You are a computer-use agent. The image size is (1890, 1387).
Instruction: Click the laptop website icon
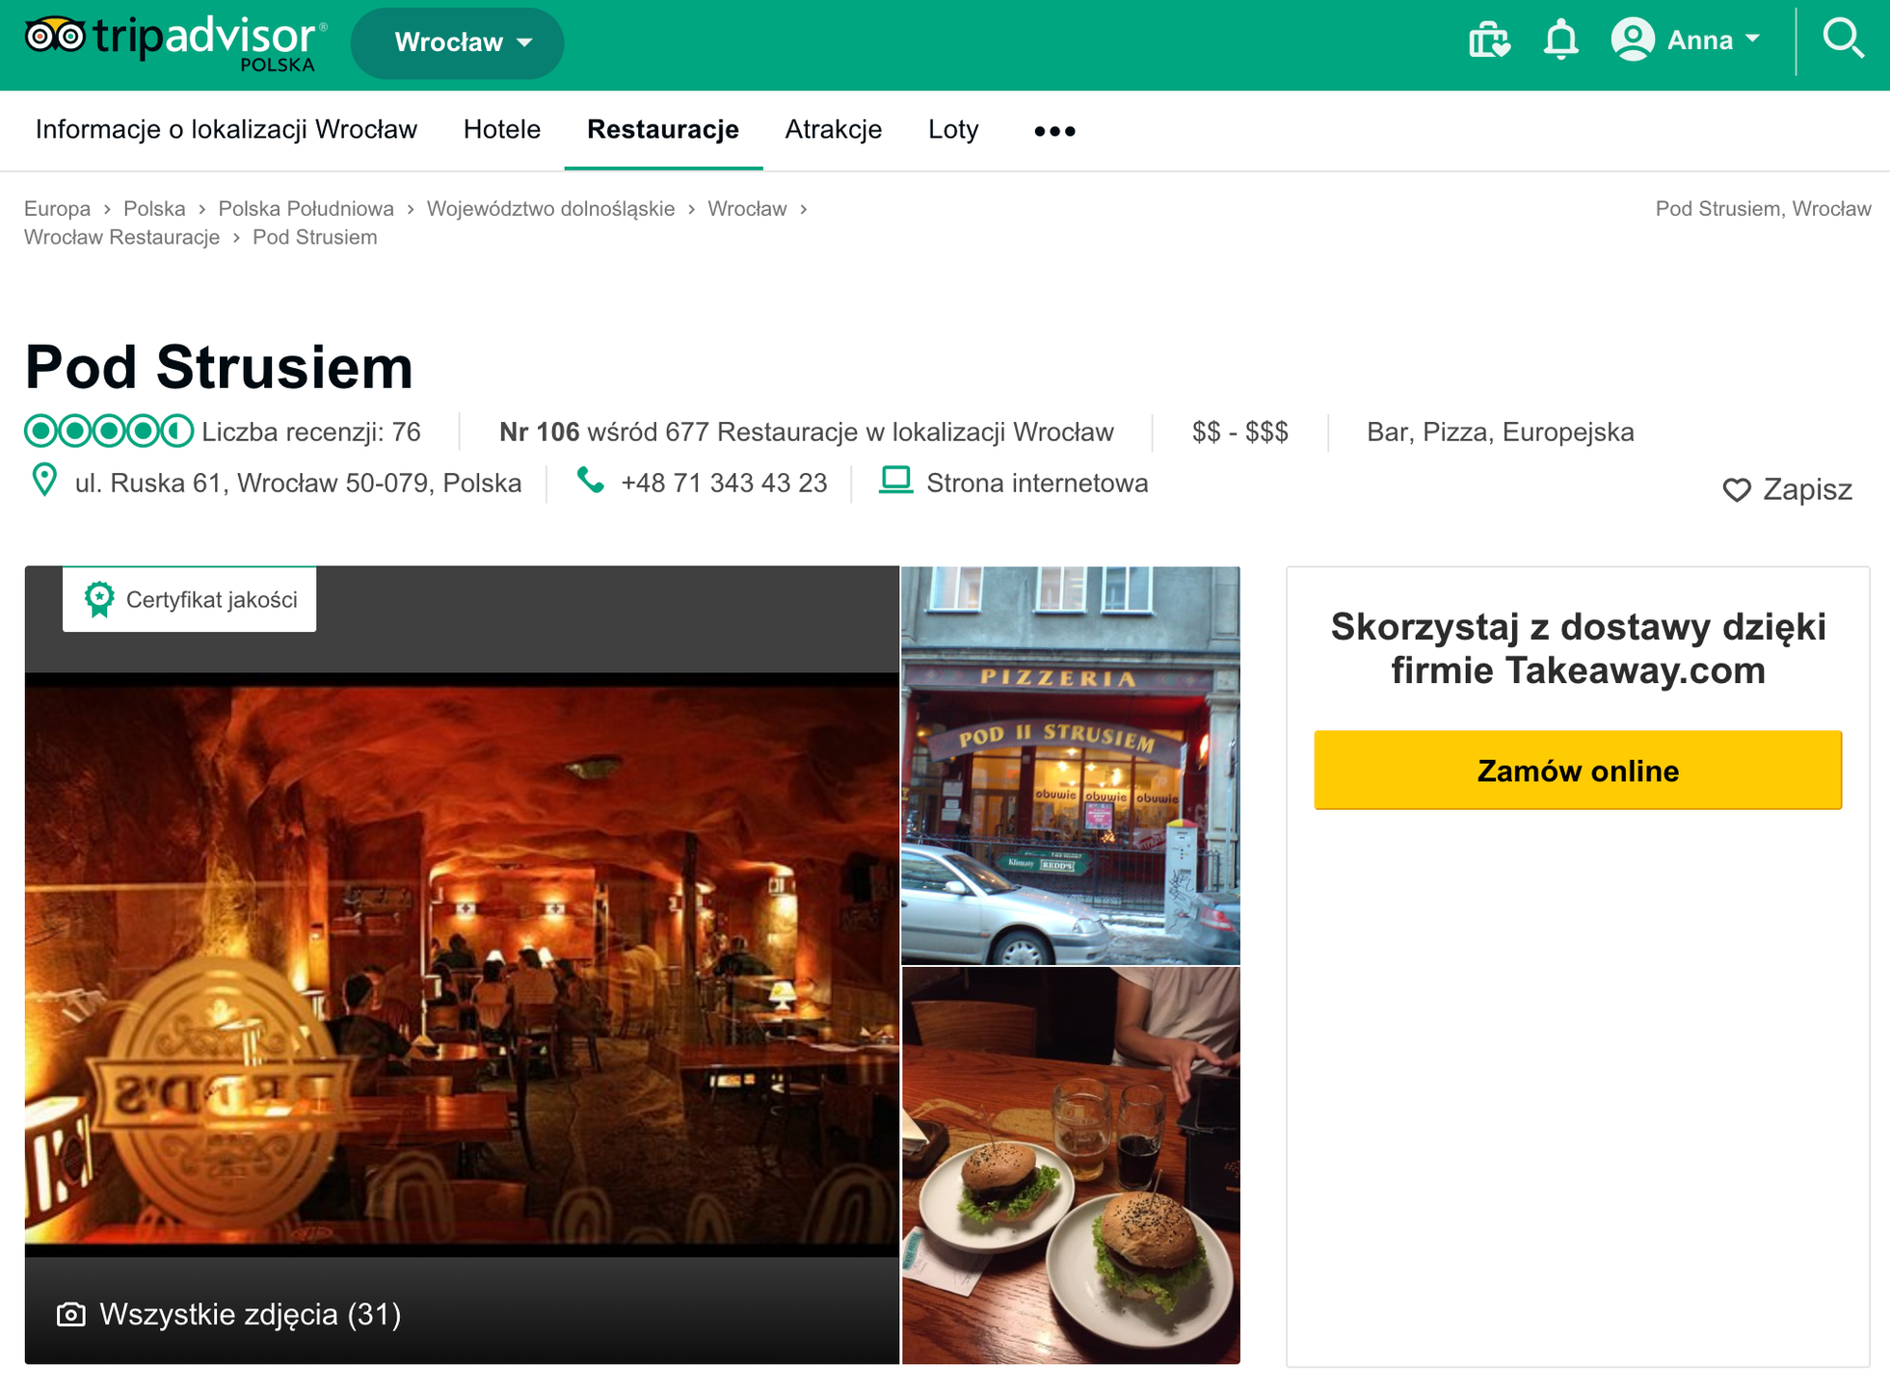tap(895, 481)
